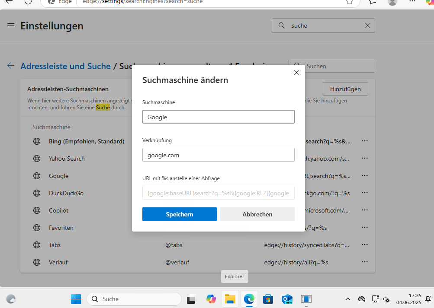Open Microsoft Store from the taskbar
This screenshot has width=434, height=308.
click(x=268, y=299)
